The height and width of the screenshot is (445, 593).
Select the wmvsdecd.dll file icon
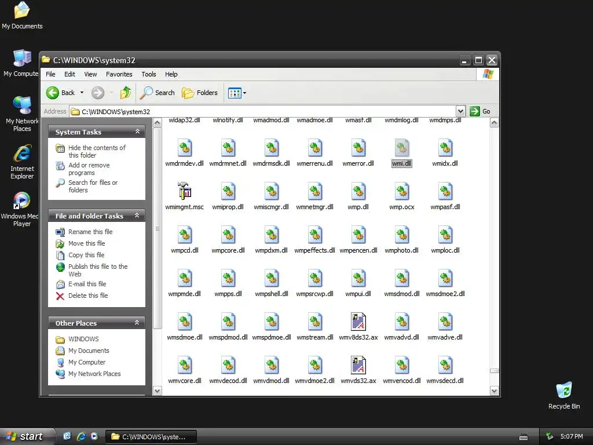coord(445,365)
